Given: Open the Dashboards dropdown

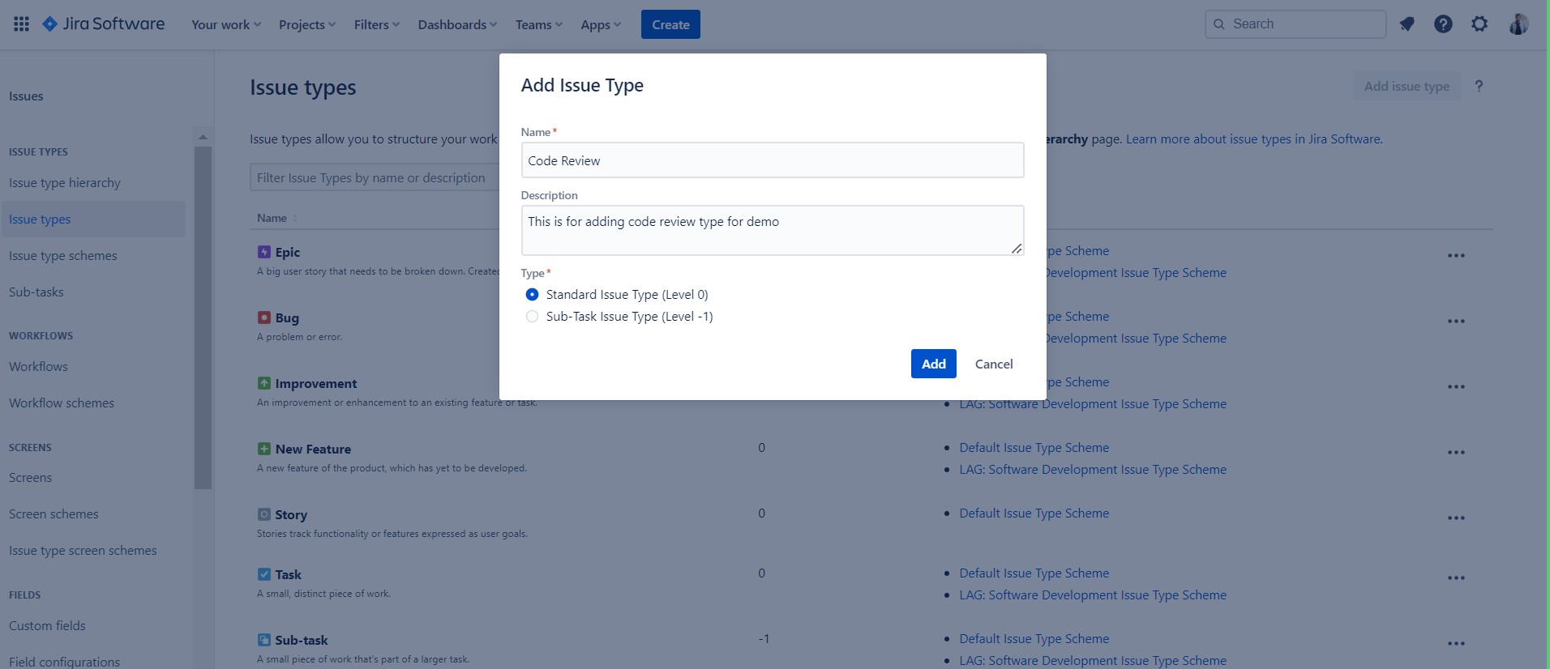Looking at the screenshot, I should point(457,25).
